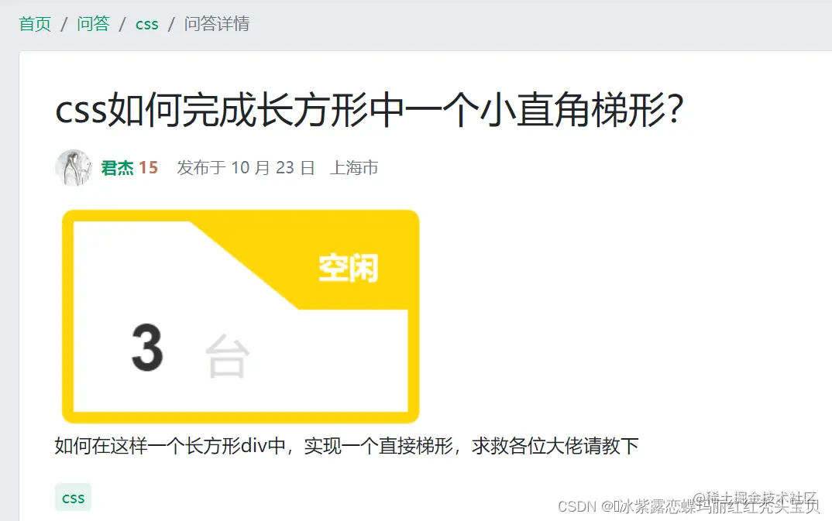Click the author avatar image
Screen dimensions: 832x521
pos(74,167)
